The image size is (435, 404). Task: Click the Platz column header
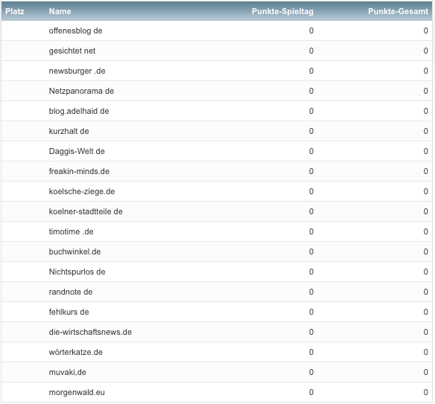pyautogui.click(x=15, y=11)
